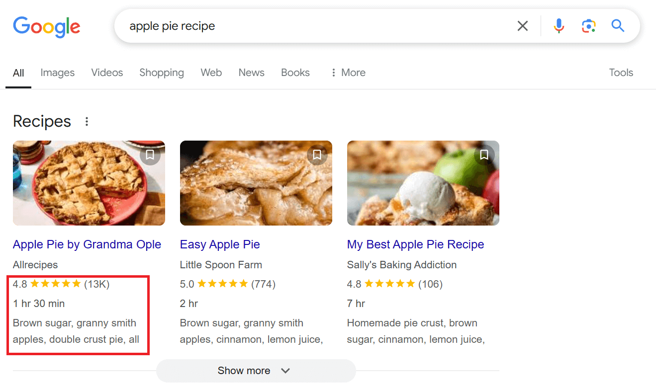Activate voice search microphone icon
The width and height of the screenshot is (656, 388).
pos(559,25)
